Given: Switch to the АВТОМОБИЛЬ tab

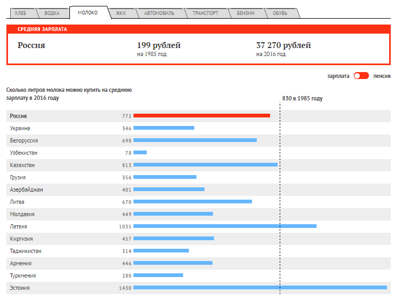Looking at the screenshot, I should [159, 13].
